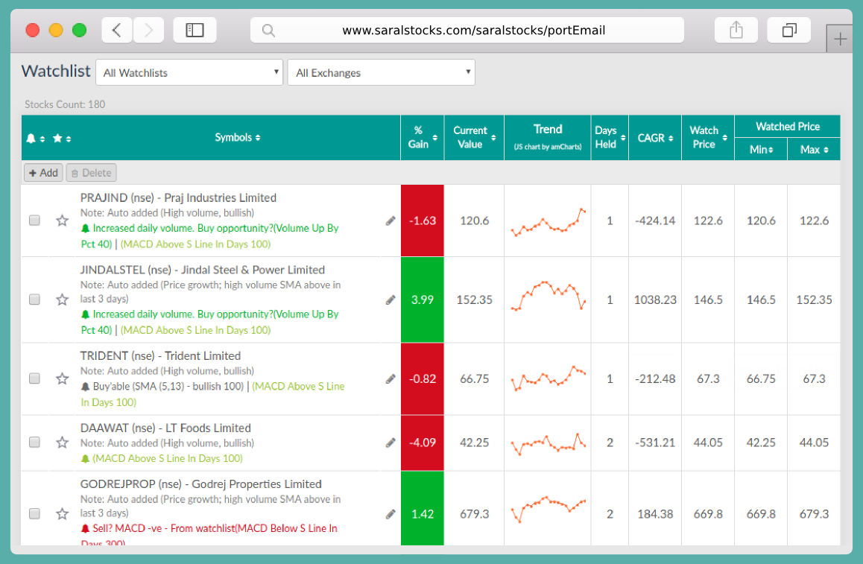Show all tabs overview icon
The image size is (863, 564).
[788, 30]
